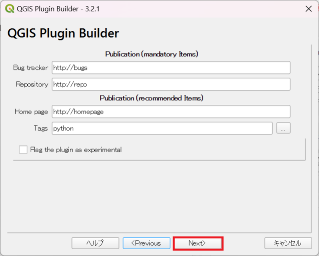Click the Home page input field

171,112
